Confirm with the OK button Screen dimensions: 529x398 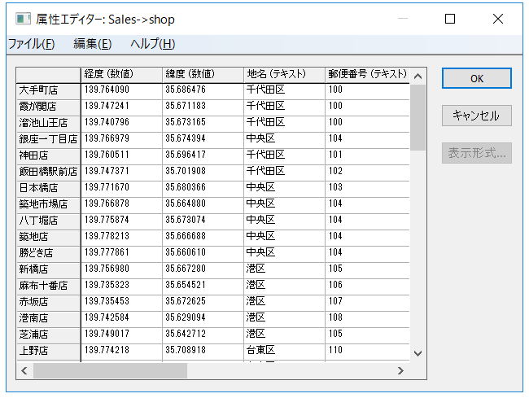[x=477, y=79]
